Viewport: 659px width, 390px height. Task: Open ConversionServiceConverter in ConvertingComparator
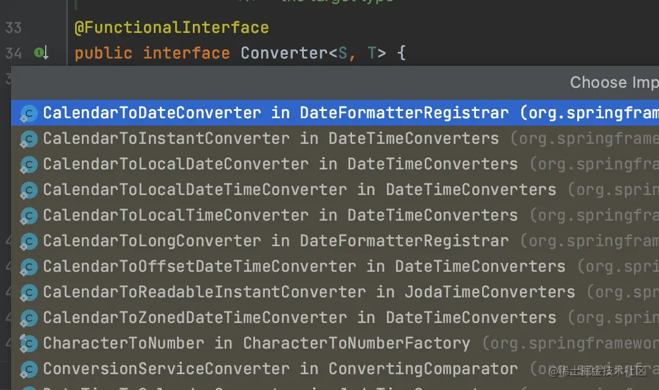coord(335,369)
